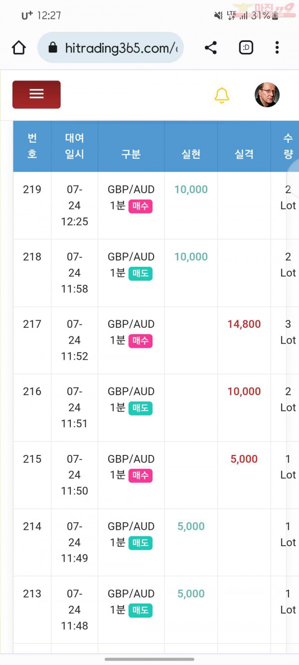Select the hitrading365.com address bar
The width and height of the screenshot is (299, 665).
pos(111,48)
